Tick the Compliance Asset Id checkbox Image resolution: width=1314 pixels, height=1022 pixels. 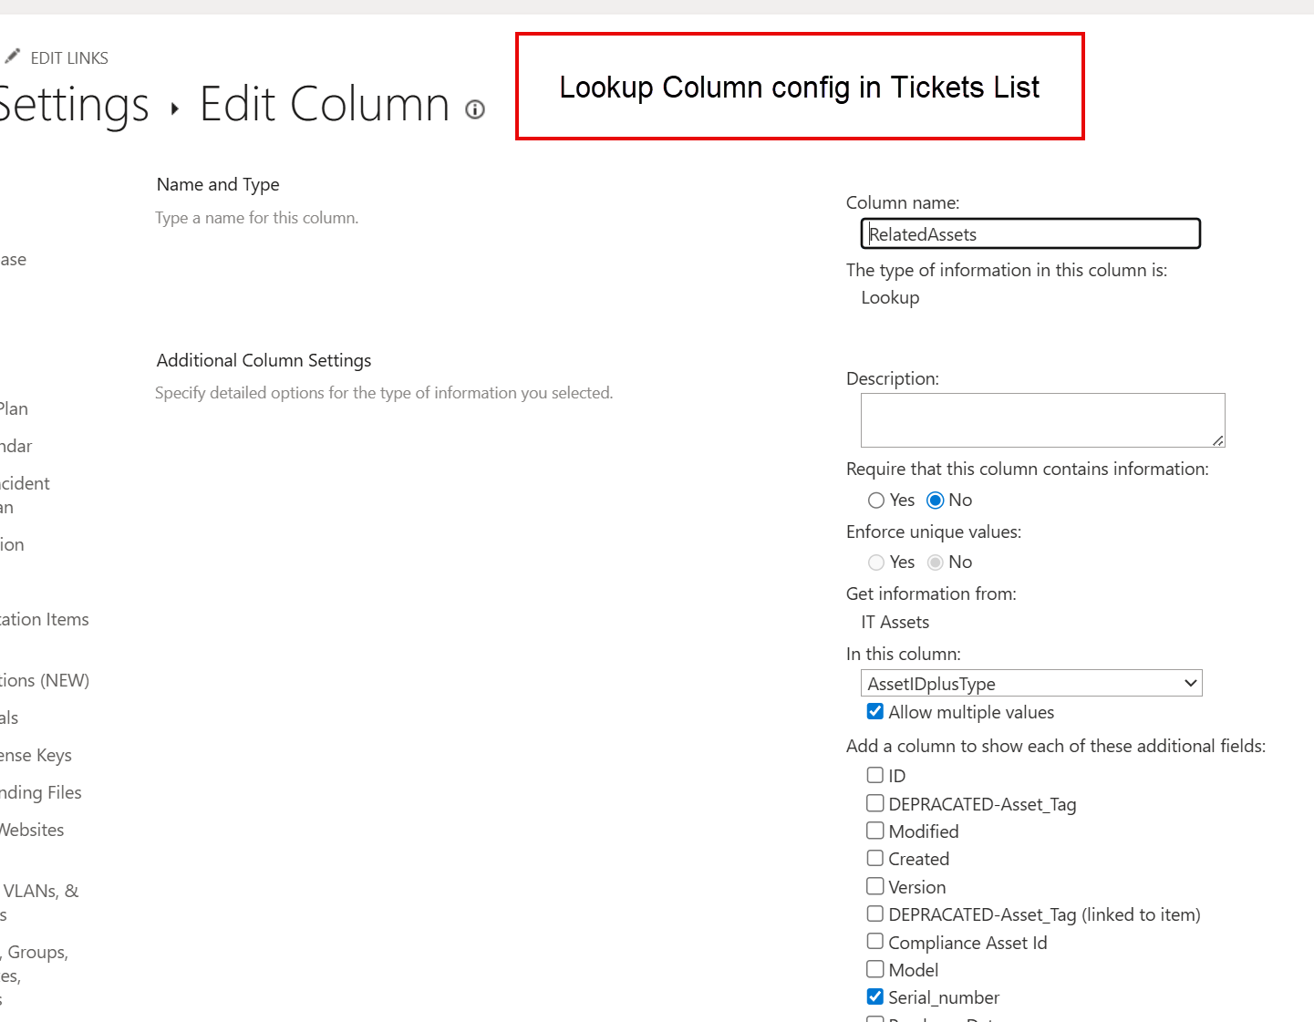[875, 942]
